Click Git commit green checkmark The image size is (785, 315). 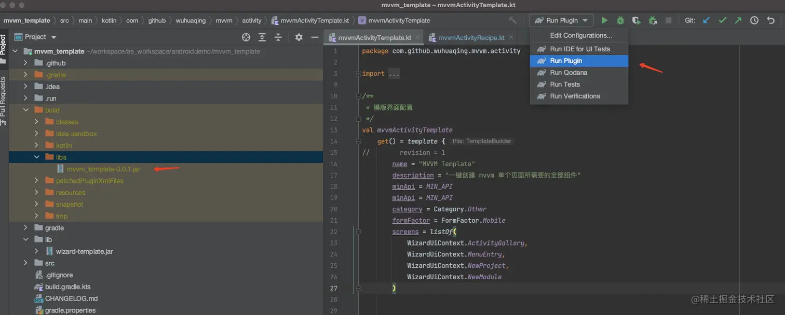(x=722, y=20)
